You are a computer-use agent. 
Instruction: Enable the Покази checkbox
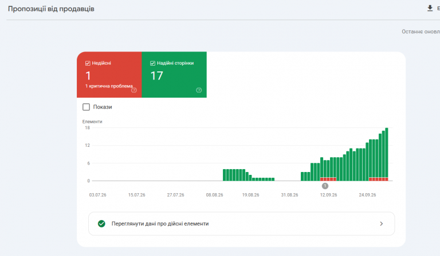pyautogui.click(x=86, y=107)
